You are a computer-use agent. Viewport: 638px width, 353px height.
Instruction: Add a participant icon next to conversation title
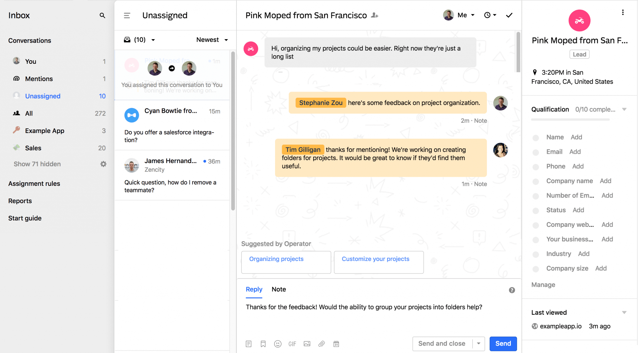(375, 15)
